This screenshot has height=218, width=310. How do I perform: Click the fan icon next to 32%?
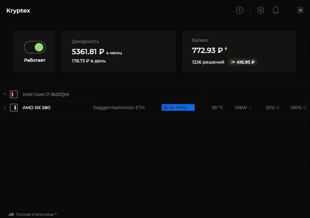click(278, 108)
